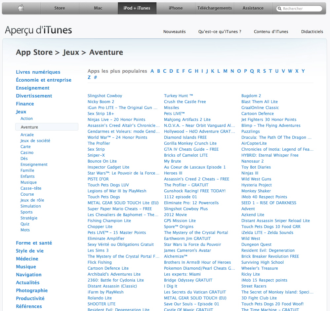Open the Slingshot Cowboy app

(105, 96)
